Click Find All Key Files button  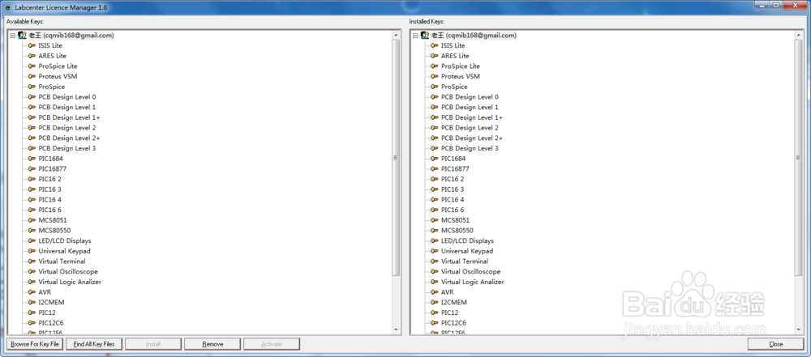click(x=94, y=344)
